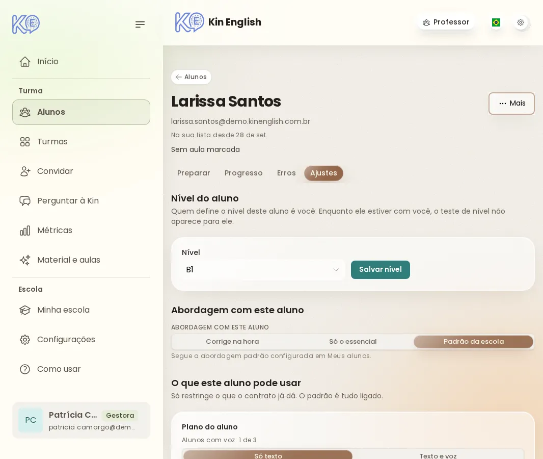Switch to the Progresso tab

point(243,173)
